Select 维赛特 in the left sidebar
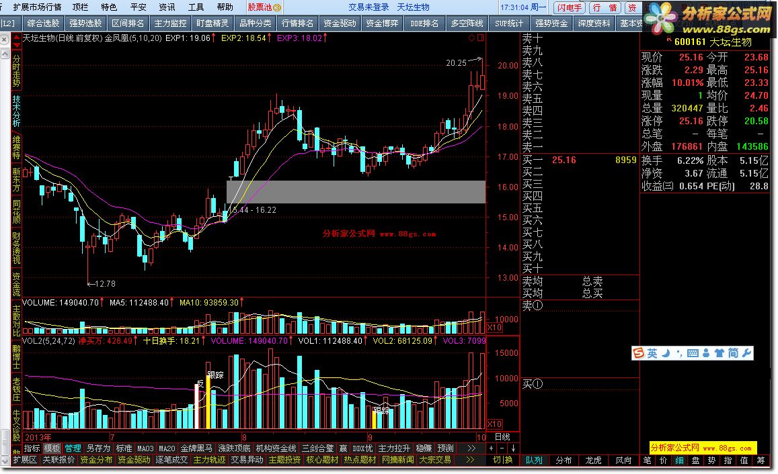The height and width of the screenshot is (474, 778). coord(16,147)
